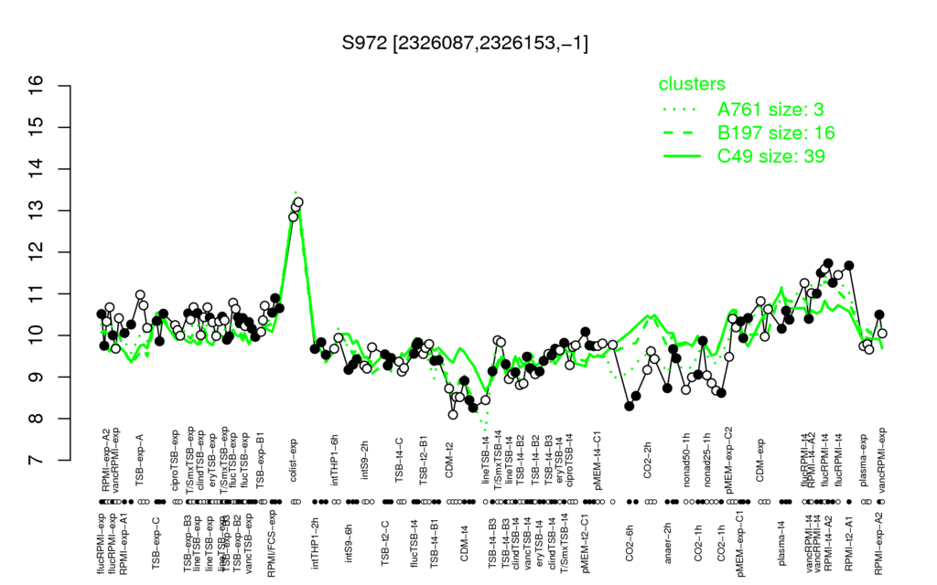Click y-axis tick label 9
This screenshot has width=937, height=585.
(x=36, y=378)
